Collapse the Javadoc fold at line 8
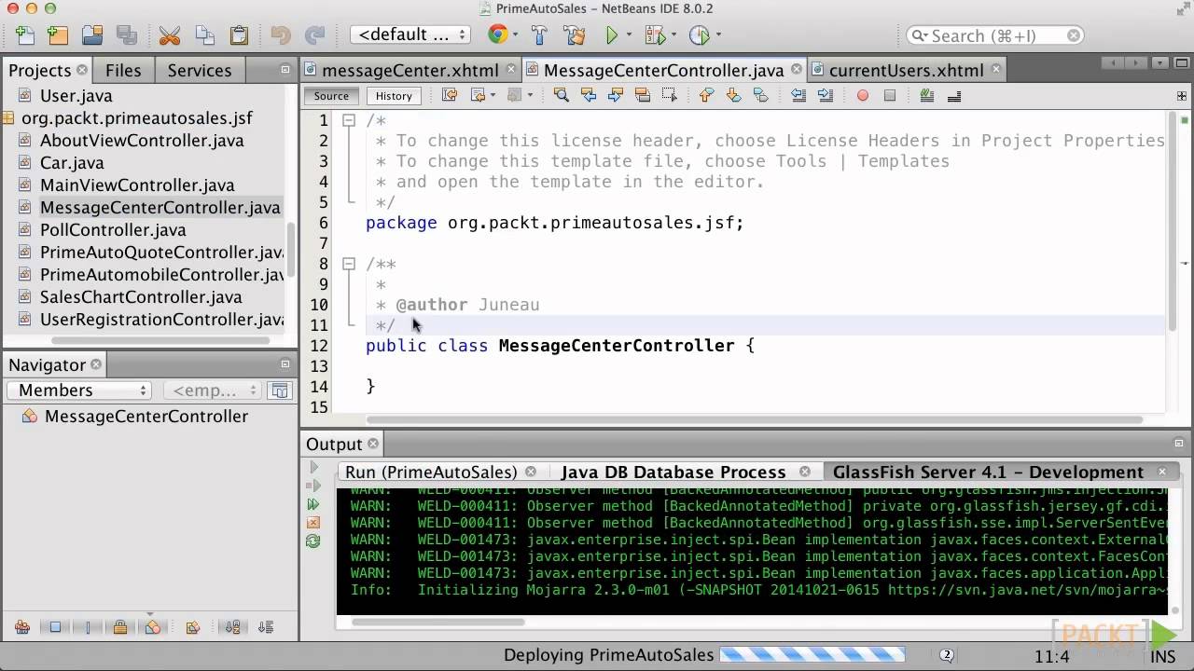 click(348, 264)
